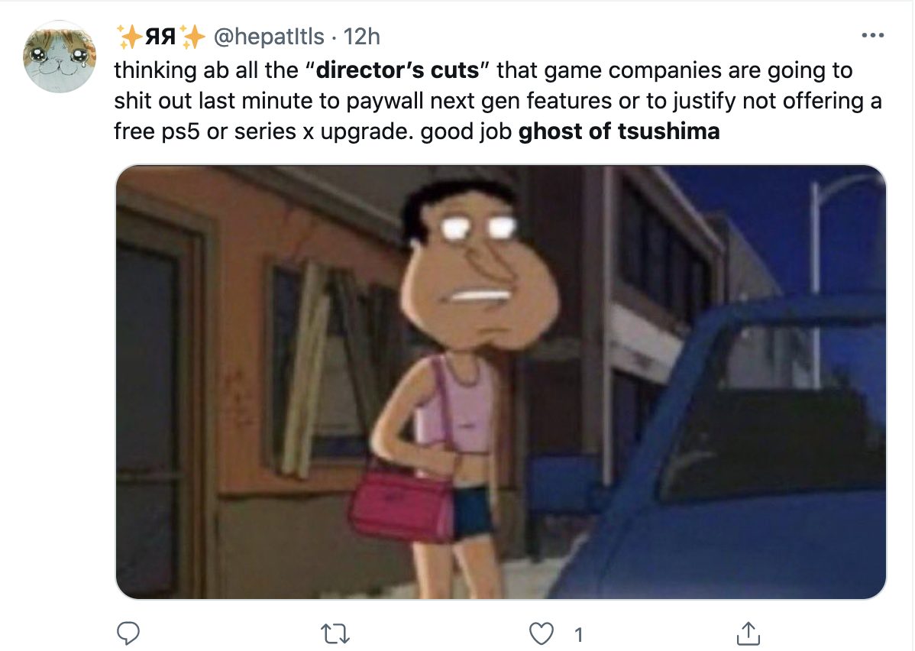Open the reply speech bubble icon
The width and height of the screenshot is (915, 651).
(128, 633)
